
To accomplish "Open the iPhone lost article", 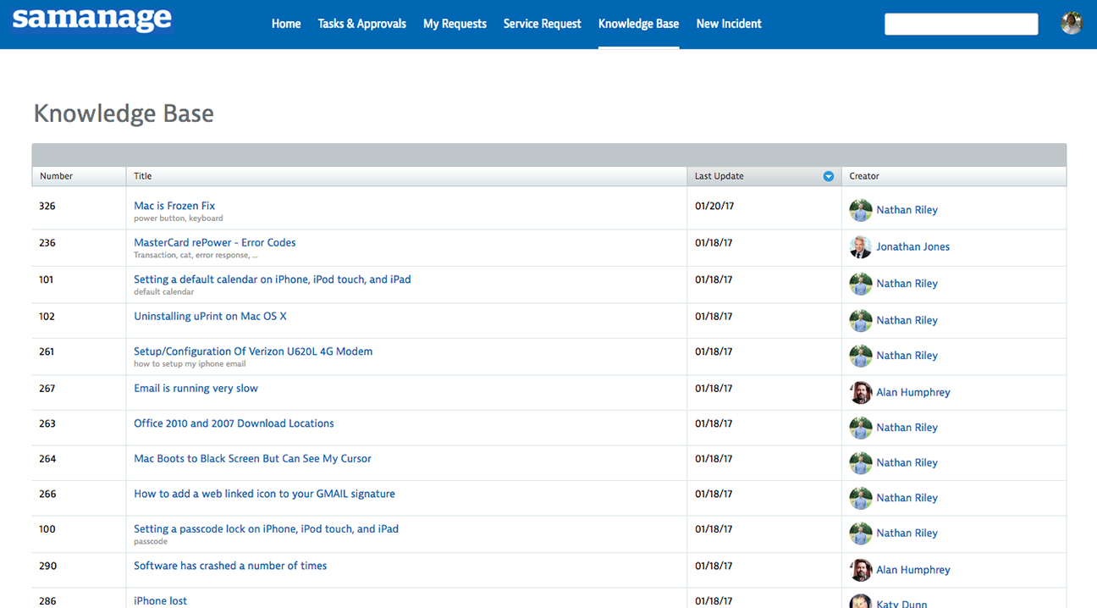I will tap(161, 601).
